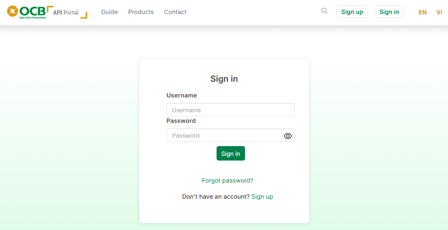Click the Username field label

coord(182,95)
